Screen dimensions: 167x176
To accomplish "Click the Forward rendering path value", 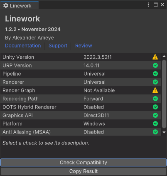I will point(93,99).
